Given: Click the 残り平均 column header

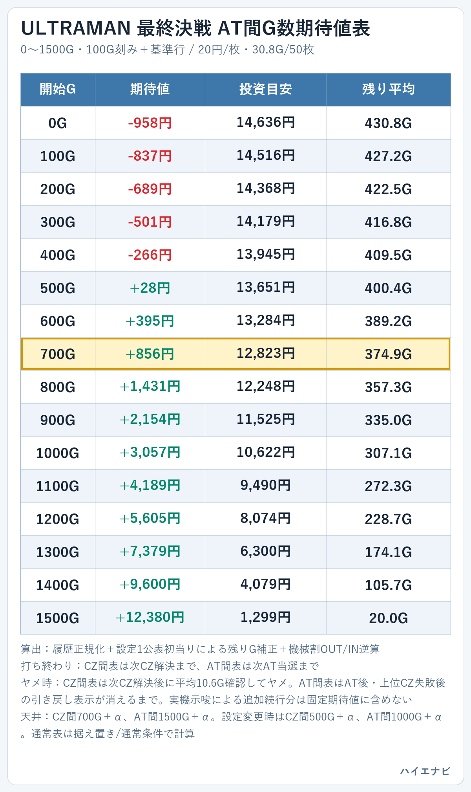Looking at the screenshot, I should click(x=389, y=90).
